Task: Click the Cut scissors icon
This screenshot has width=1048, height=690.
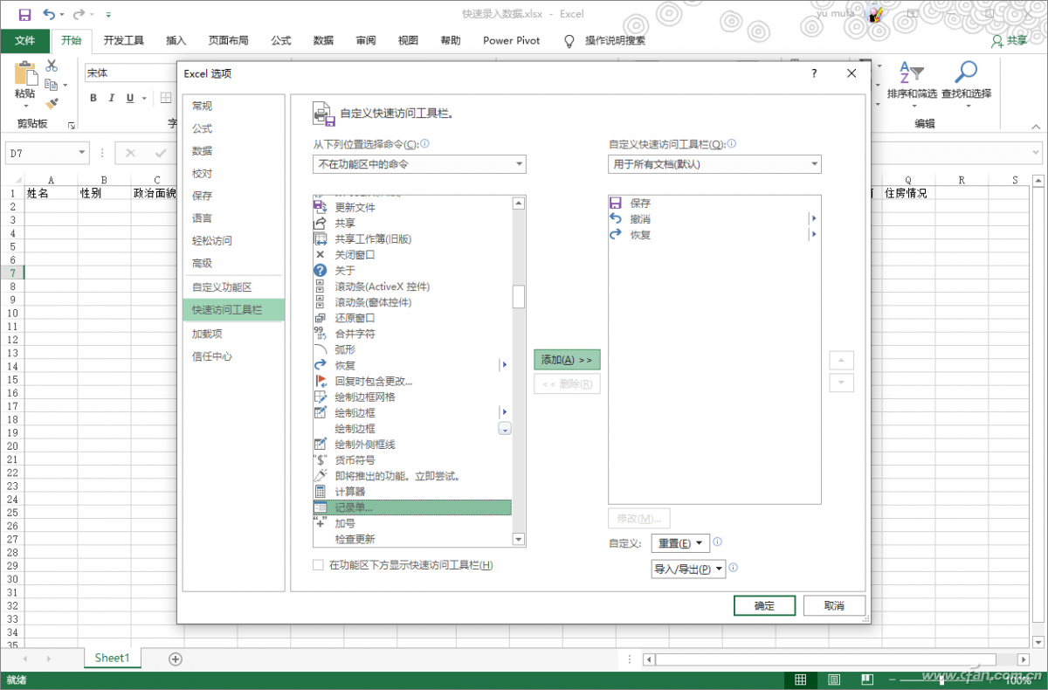Action: (x=52, y=66)
